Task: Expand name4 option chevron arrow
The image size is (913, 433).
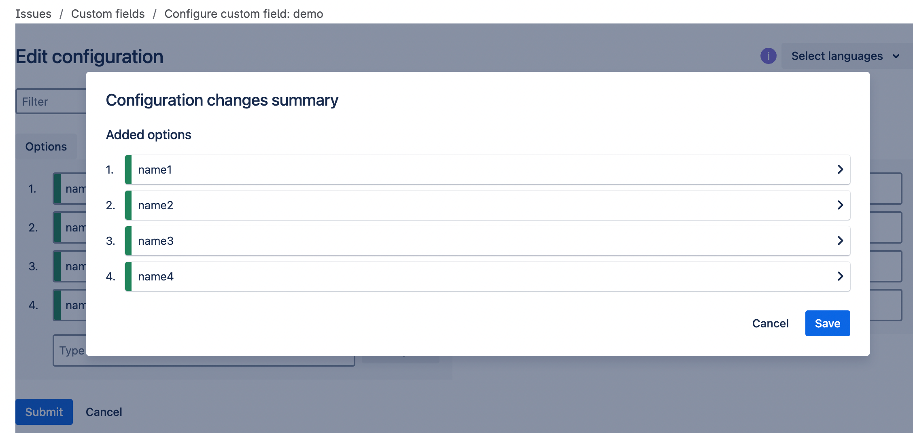Action: pyautogui.click(x=840, y=276)
